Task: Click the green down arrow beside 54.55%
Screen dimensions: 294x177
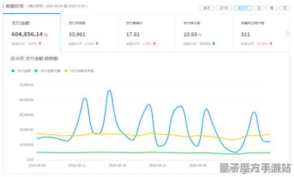Action: (214, 44)
